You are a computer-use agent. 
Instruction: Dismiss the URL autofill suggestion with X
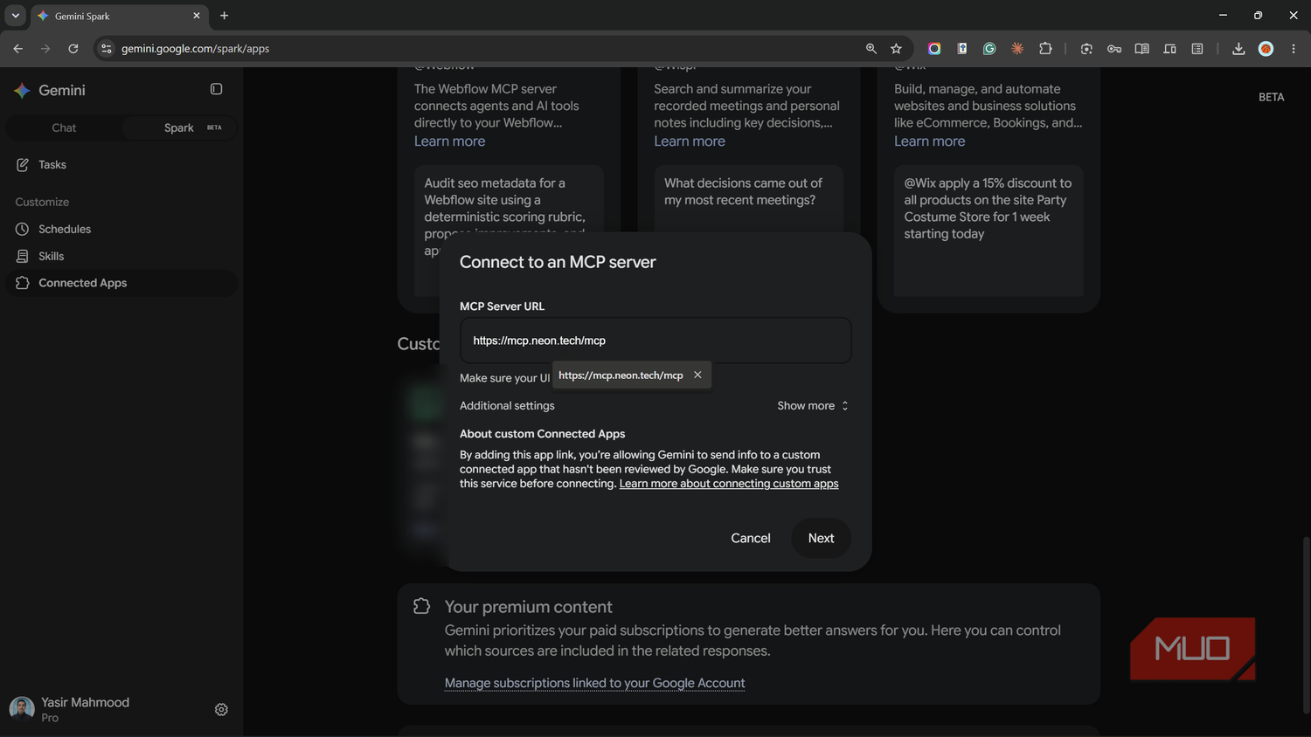tap(697, 375)
